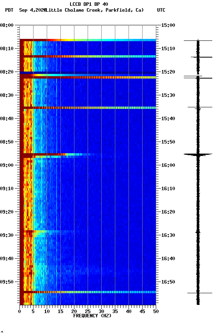The image size is (215, 336).
Task: Click the 25 Hz frequency tick label
Action: point(88,311)
